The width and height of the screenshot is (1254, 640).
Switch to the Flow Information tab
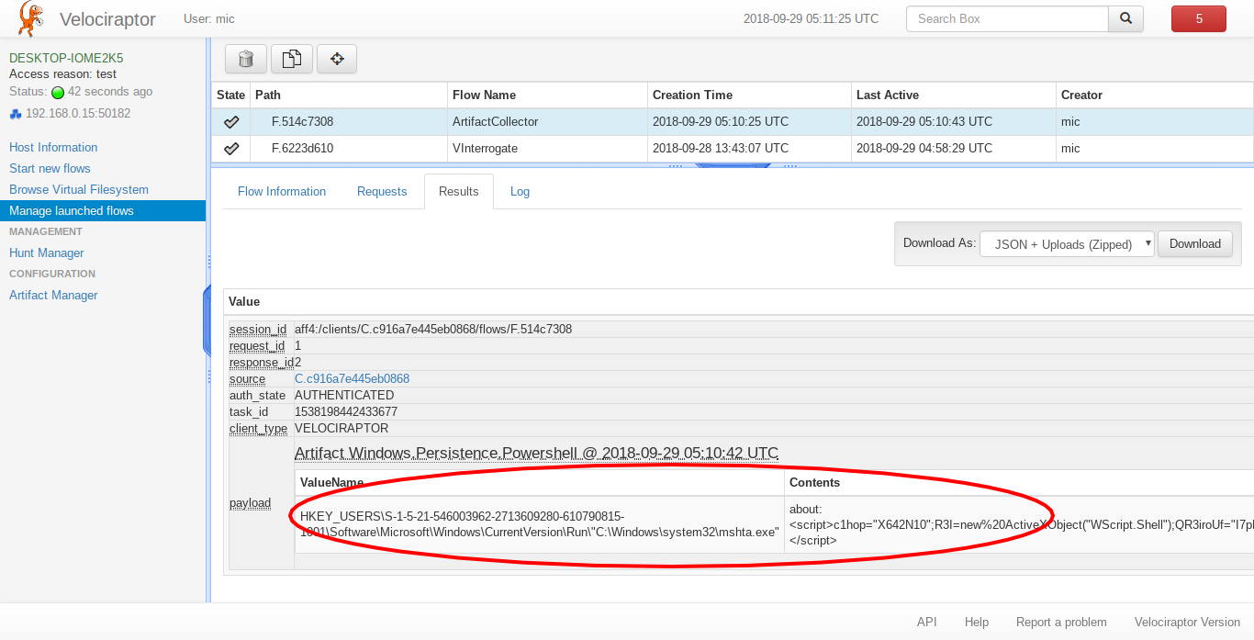(x=282, y=191)
